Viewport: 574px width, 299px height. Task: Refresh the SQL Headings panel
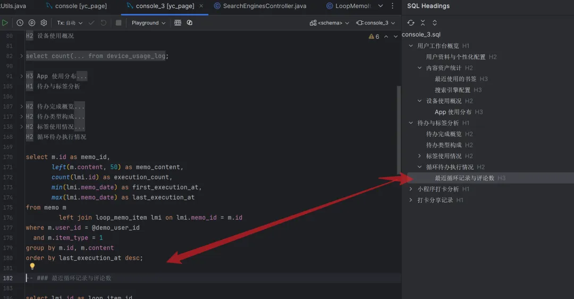411,23
